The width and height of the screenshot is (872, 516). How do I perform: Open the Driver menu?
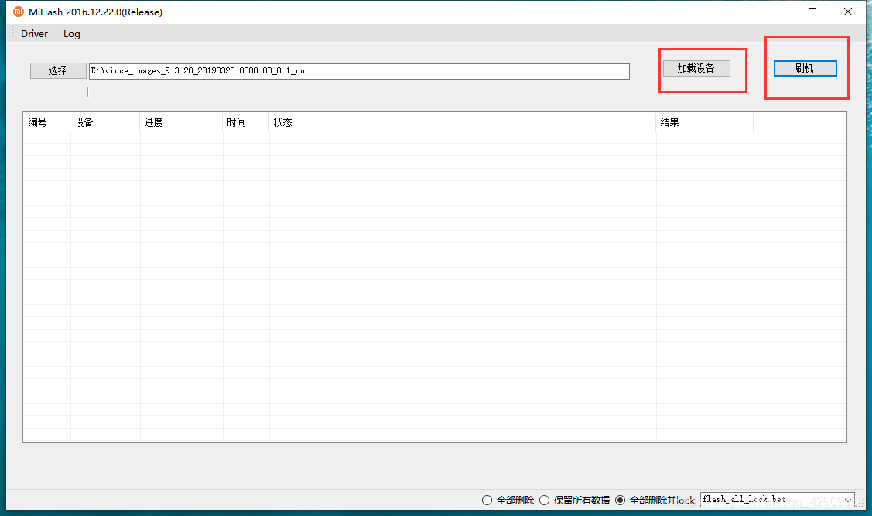(35, 34)
